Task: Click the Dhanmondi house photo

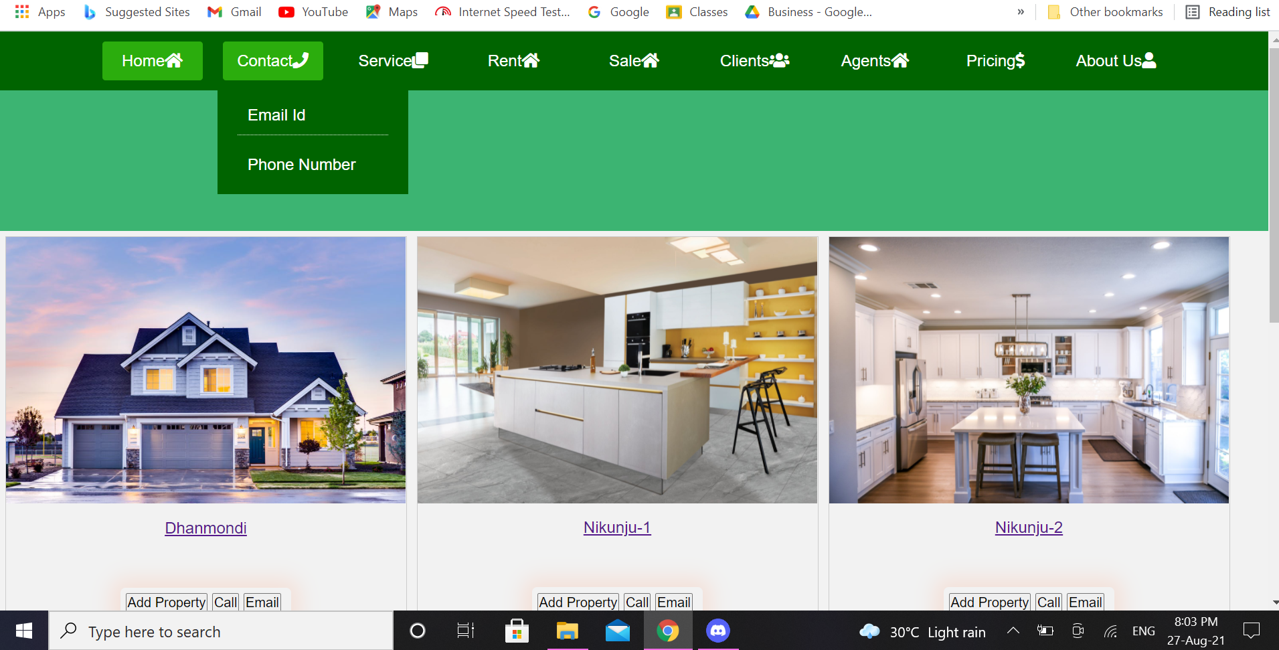Action: (206, 370)
